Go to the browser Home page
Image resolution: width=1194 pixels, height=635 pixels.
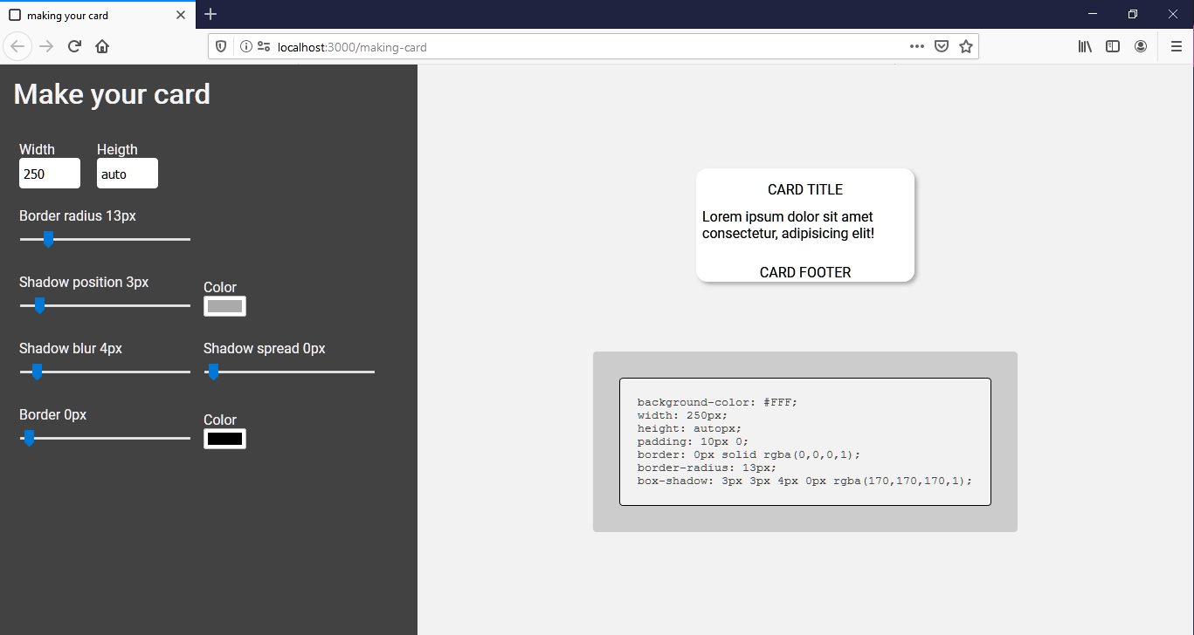(102, 46)
